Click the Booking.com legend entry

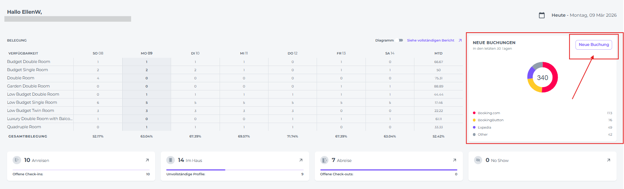click(x=488, y=113)
